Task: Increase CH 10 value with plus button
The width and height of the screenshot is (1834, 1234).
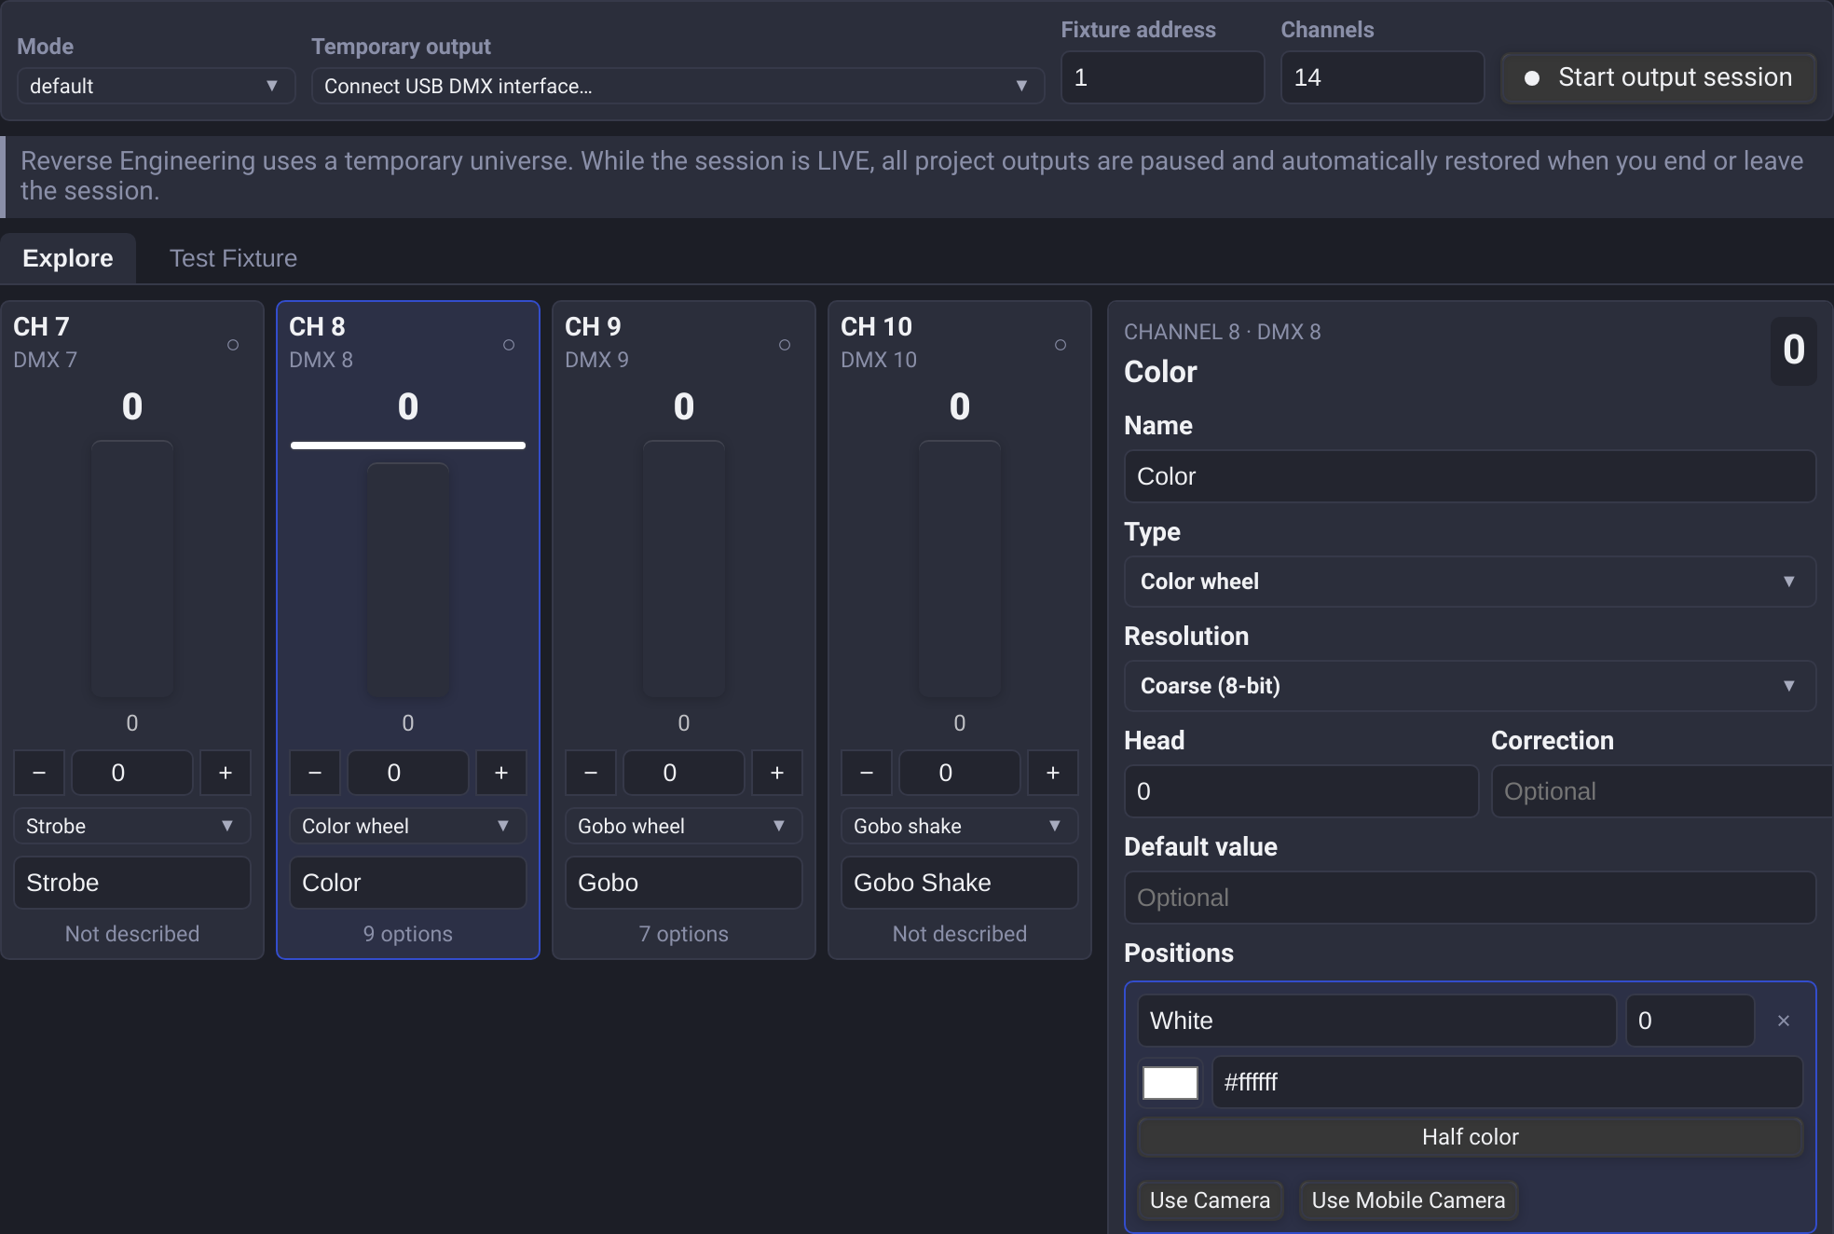Action: pyautogui.click(x=1053, y=773)
